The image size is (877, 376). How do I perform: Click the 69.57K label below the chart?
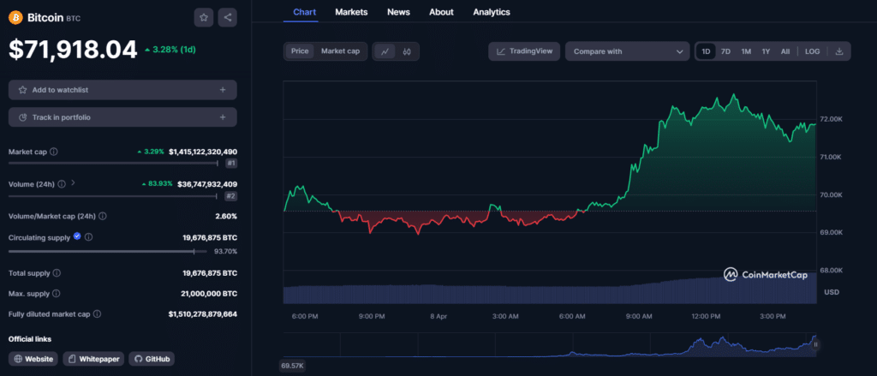293,366
